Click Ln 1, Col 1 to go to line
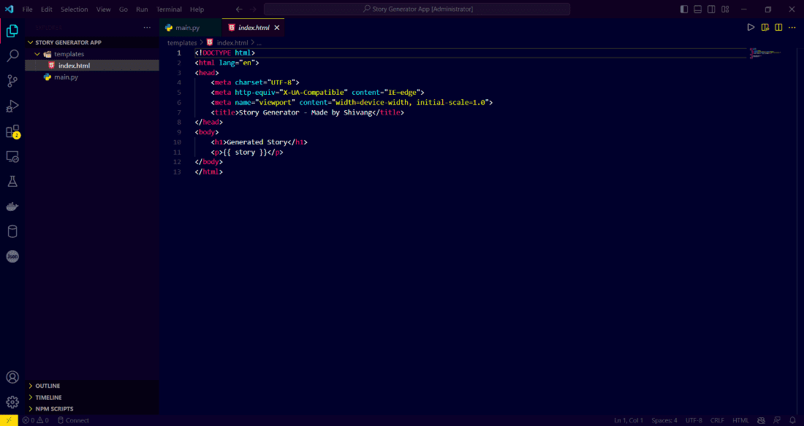The height and width of the screenshot is (426, 804). point(629,420)
